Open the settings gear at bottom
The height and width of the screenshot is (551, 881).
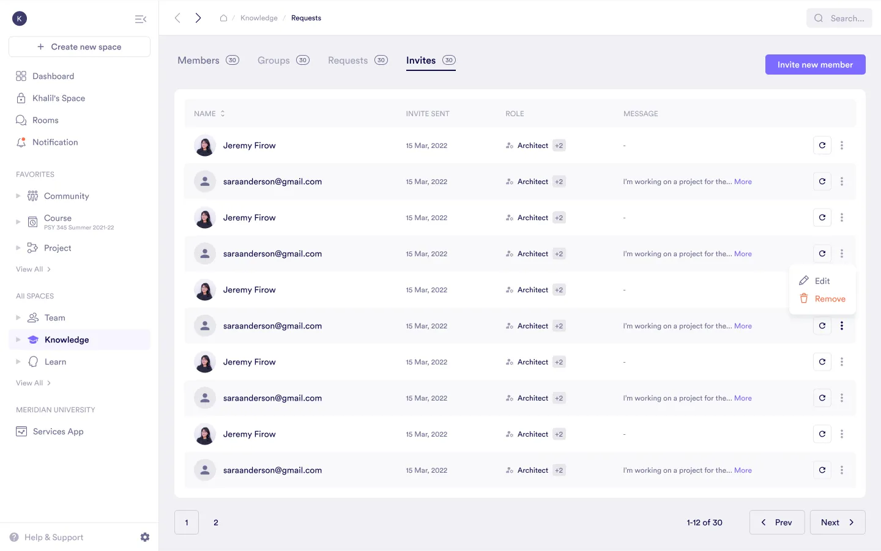click(x=145, y=537)
